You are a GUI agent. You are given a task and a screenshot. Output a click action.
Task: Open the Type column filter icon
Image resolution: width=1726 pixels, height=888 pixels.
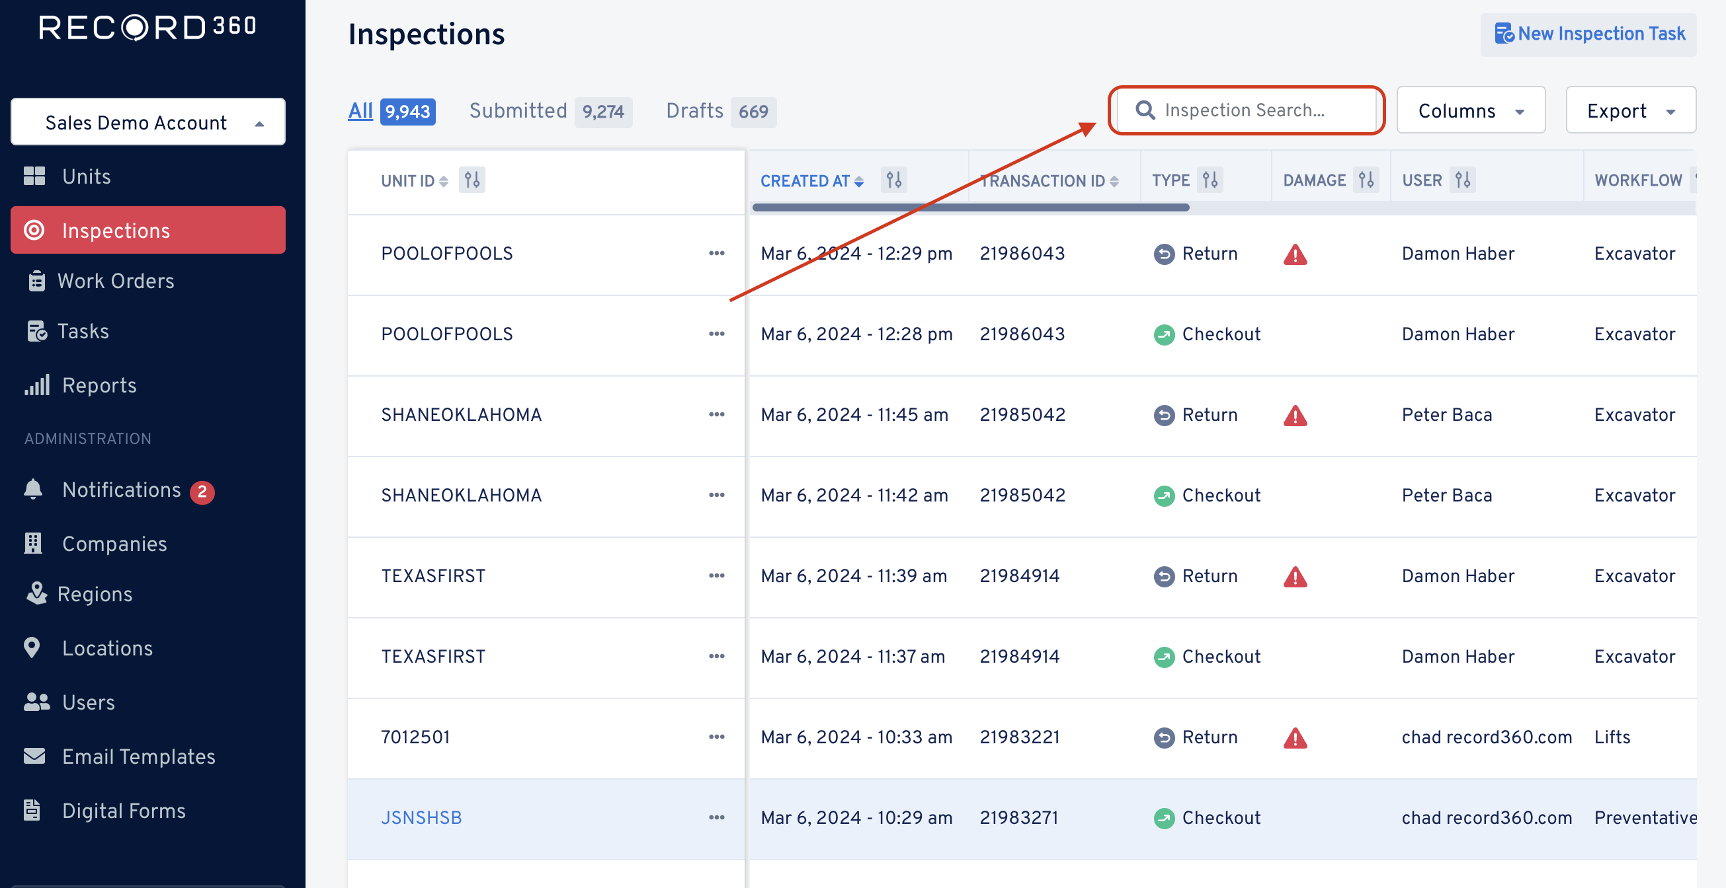(1210, 180)
